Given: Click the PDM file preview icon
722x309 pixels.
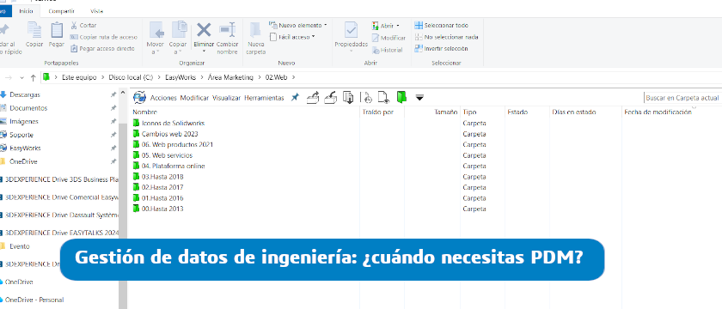Looking at the screenshot, I should point(383,98).
